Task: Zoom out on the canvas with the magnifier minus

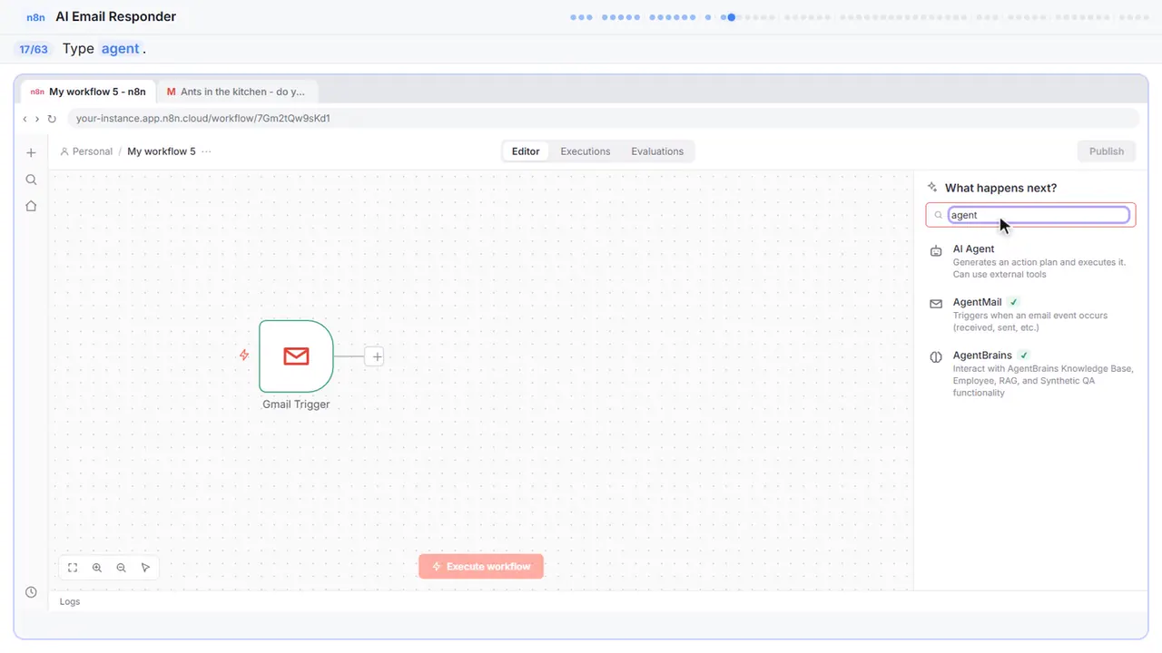Action: click(x=122, y=568)
